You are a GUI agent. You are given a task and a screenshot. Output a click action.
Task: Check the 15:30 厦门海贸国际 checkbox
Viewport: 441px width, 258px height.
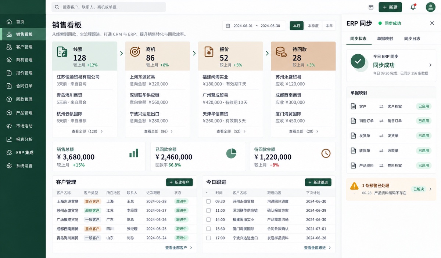(208, 229)
